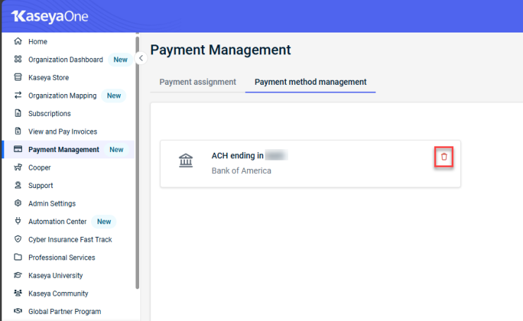
Task: Click the Automation Center plug icon
Action: pos(18,221)
